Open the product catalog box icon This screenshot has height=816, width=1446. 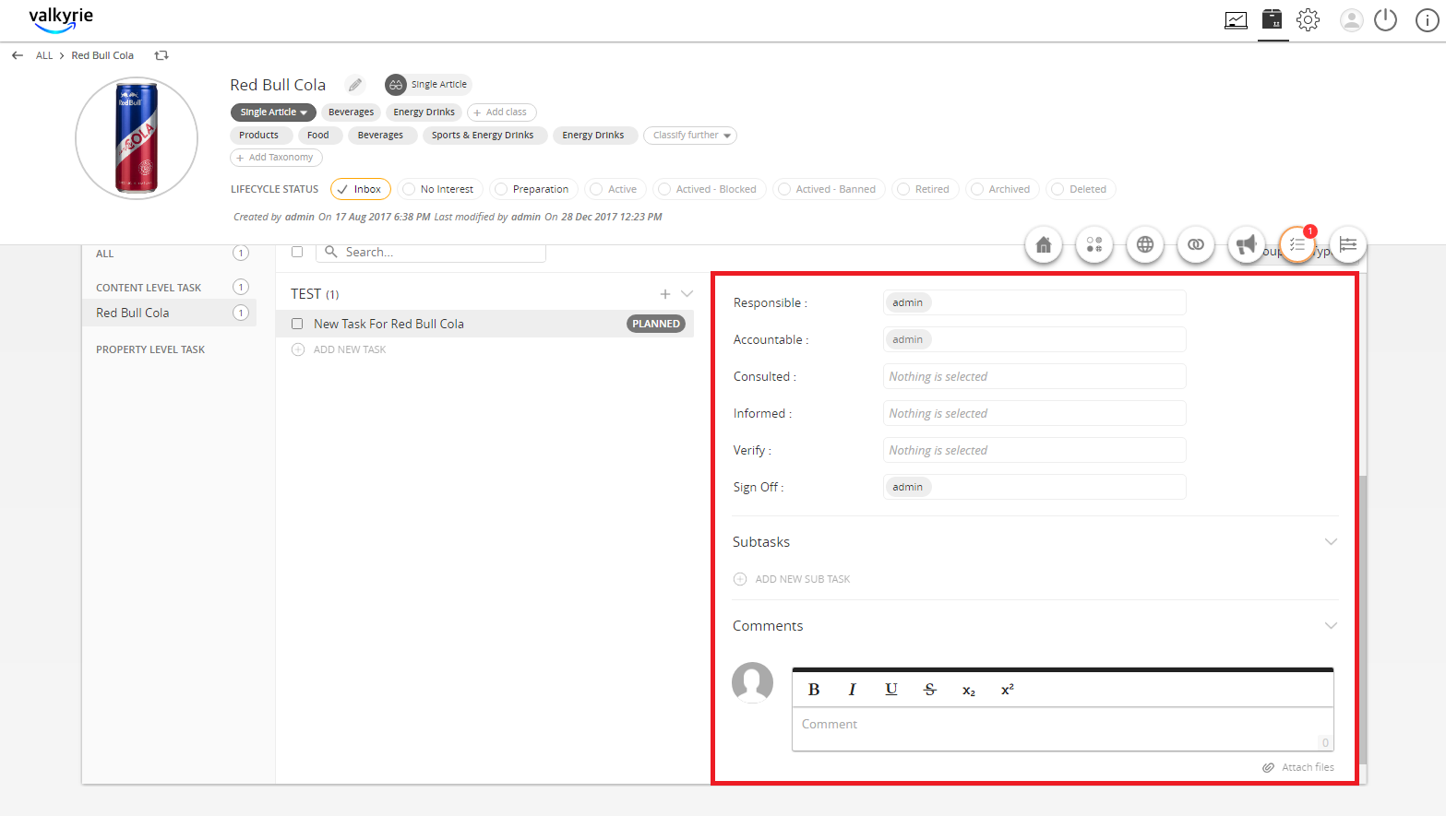(x=1273, y=19)
